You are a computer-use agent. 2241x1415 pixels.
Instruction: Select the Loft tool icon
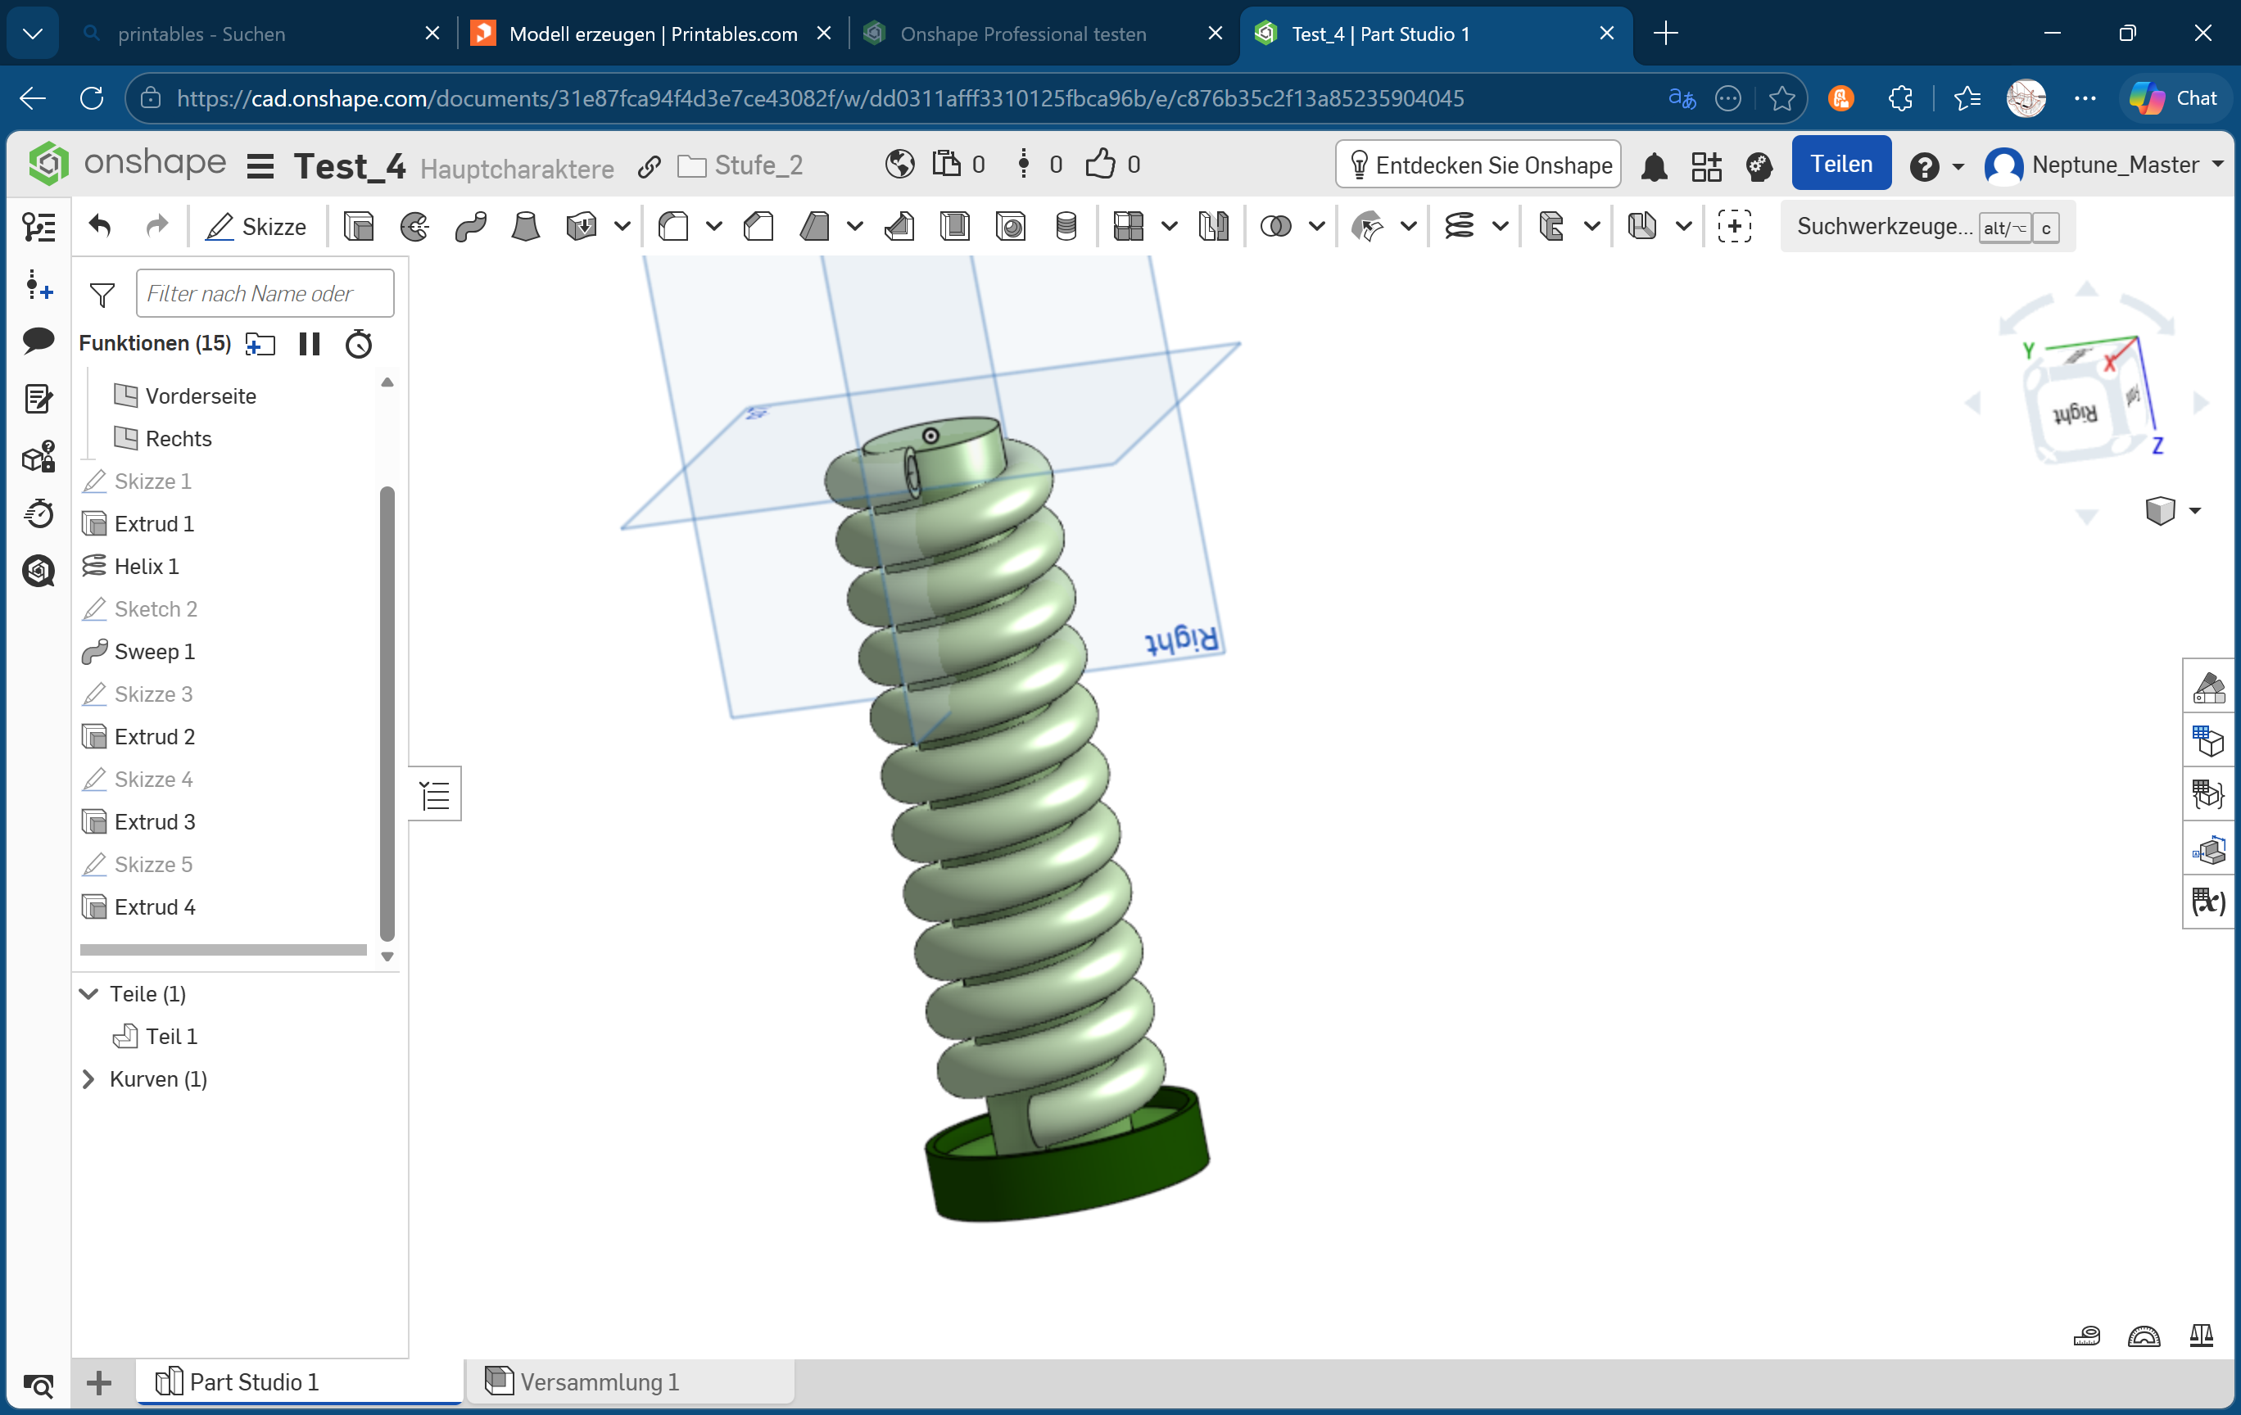pyautogui.click(x=526, y=226)
